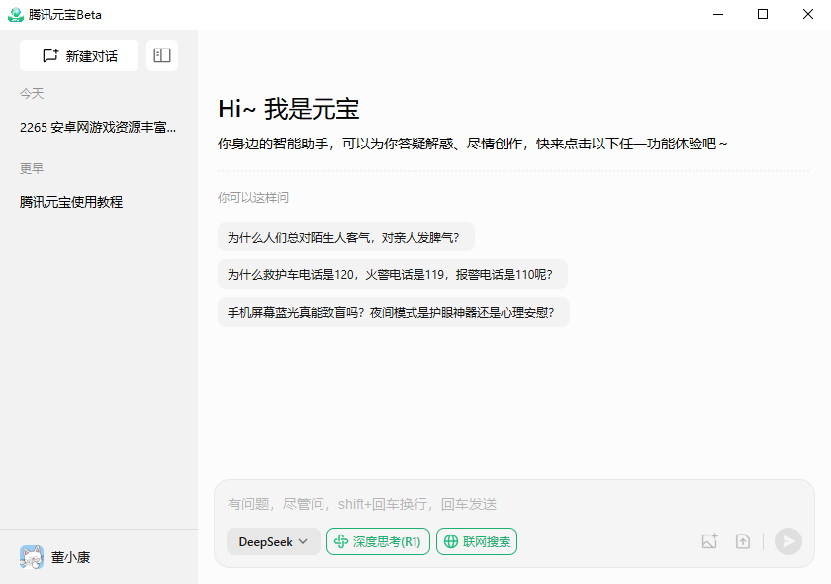Upload a file using the document upload icon
Screen dimensions: 831x584
click(x=743, y=541)
